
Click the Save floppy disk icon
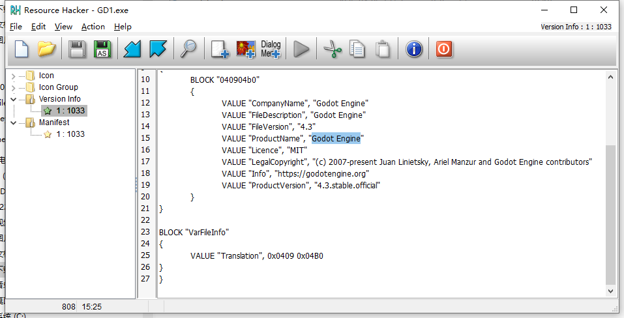(78, 49)
